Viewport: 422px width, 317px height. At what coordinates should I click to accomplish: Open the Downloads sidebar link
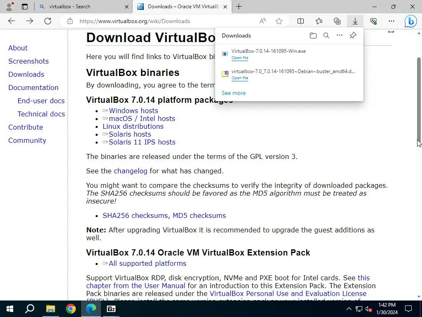click(26, 74)
